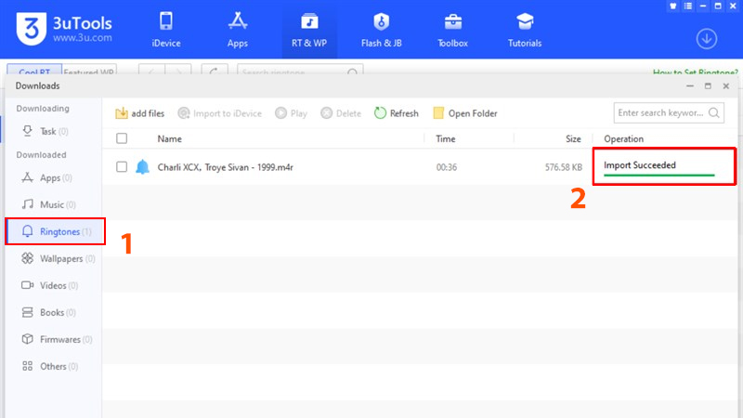This screenshot has height=418, width=743.
Task: Open the iDevice section
Action: coord(166,30)
